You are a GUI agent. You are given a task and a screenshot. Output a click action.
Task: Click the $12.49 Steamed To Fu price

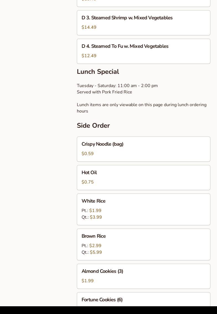(89, 56)
